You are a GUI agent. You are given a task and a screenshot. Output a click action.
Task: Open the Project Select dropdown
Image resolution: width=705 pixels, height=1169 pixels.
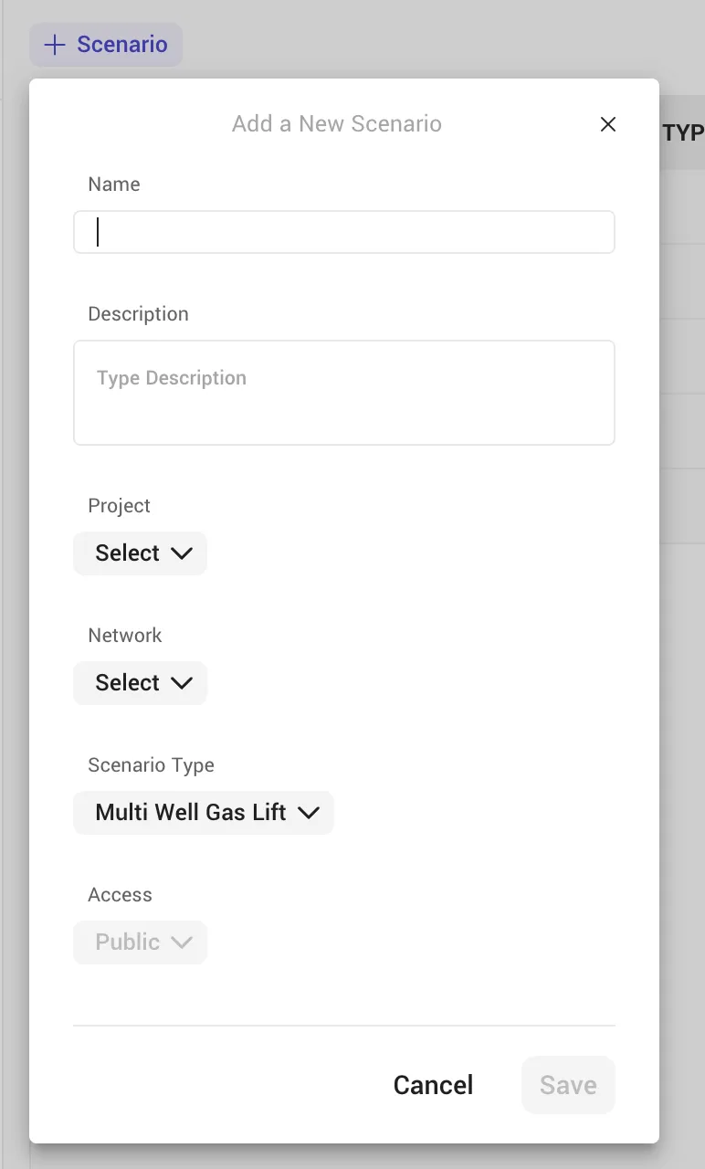coord(141,553)
